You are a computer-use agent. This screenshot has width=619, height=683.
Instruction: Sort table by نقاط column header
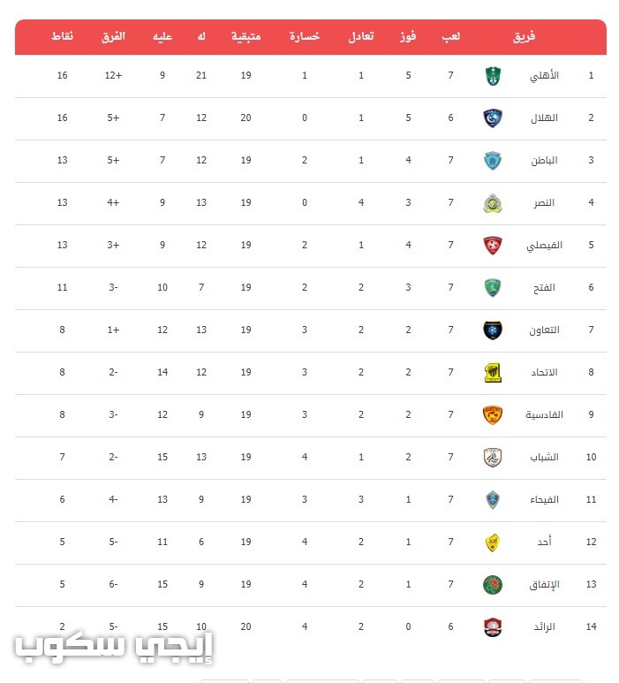[x=62, y=36]
